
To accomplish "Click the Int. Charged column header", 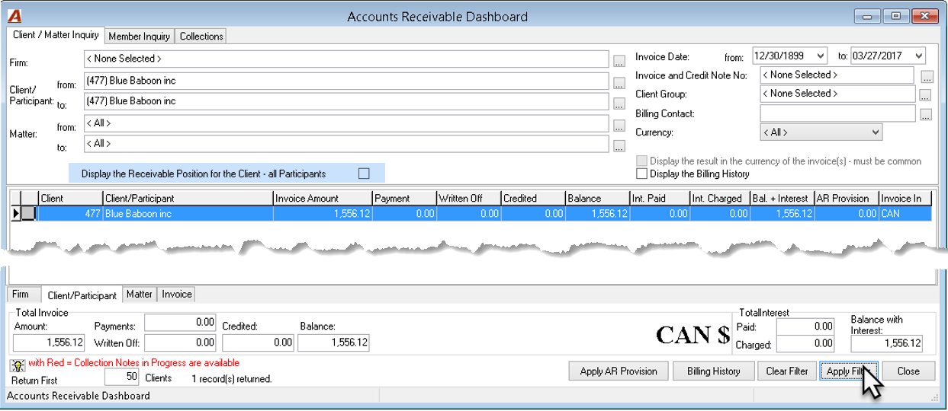I will tap(718, 199).
